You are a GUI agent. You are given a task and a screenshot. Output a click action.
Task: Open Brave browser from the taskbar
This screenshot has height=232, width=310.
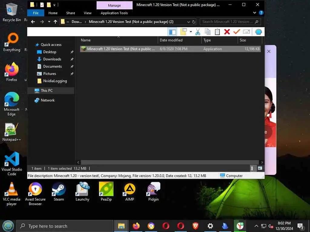[x=195, y=226]
